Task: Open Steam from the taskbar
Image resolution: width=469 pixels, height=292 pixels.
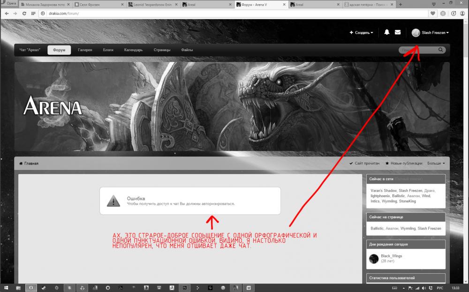Action: click(44, 288)
